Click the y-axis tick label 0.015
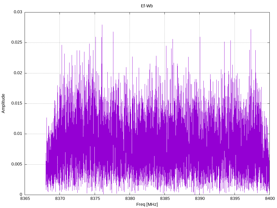The height and width of the screenshot is (208, 277). click(17, 103)
